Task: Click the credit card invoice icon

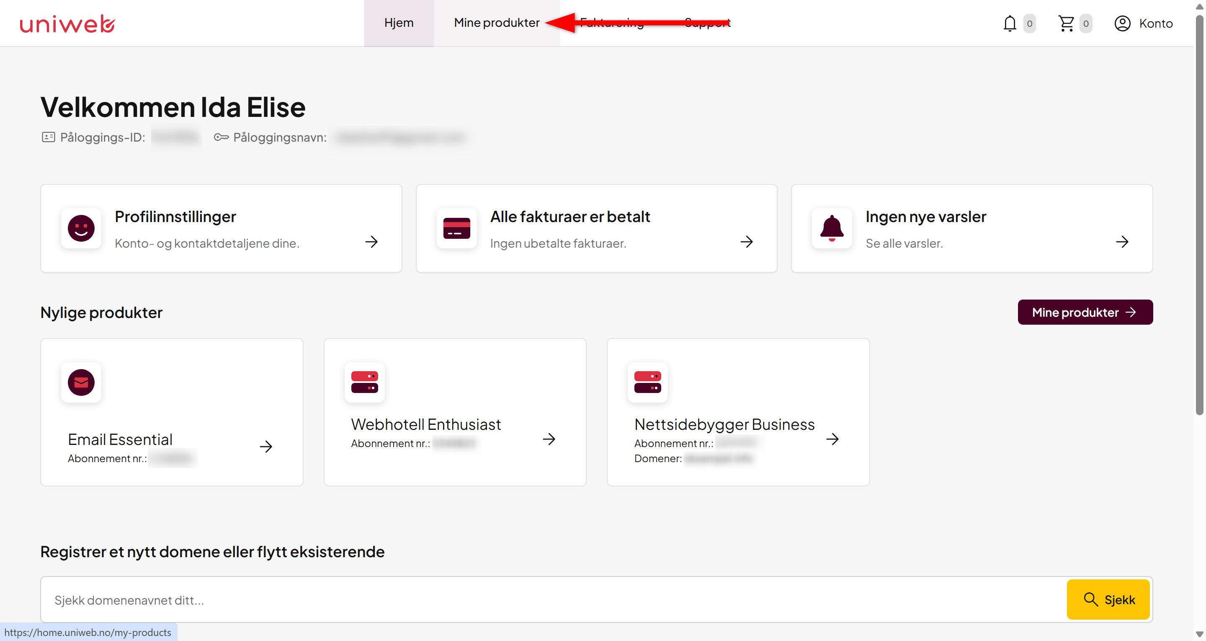Action: [456, 228]
